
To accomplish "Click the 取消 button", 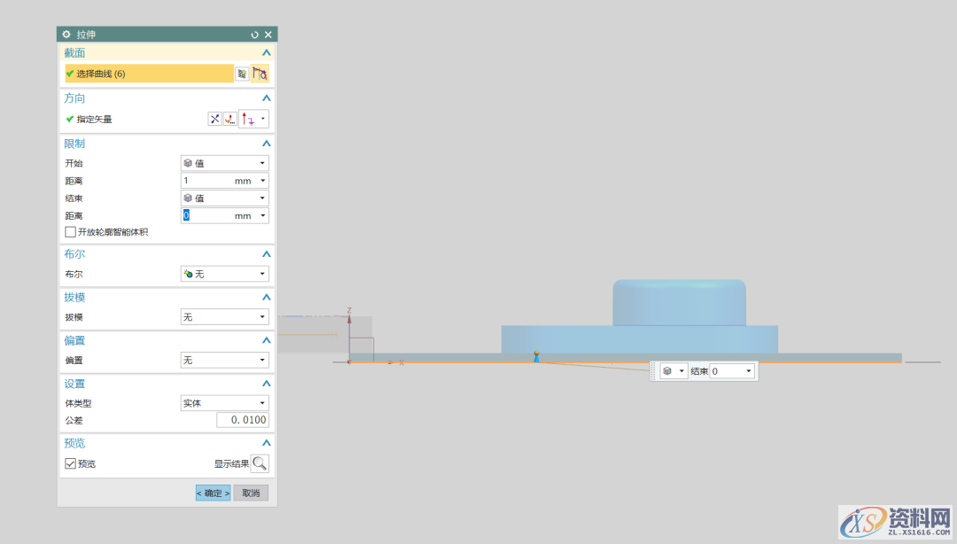I will click(x=251, y=493).
